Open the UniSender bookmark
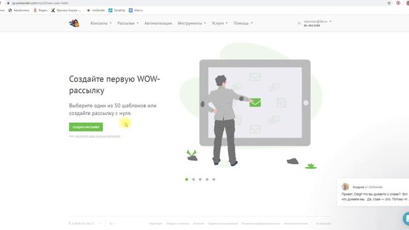Image resolution: width=409 pixels, height=230 pixels. tap(96, 10)
